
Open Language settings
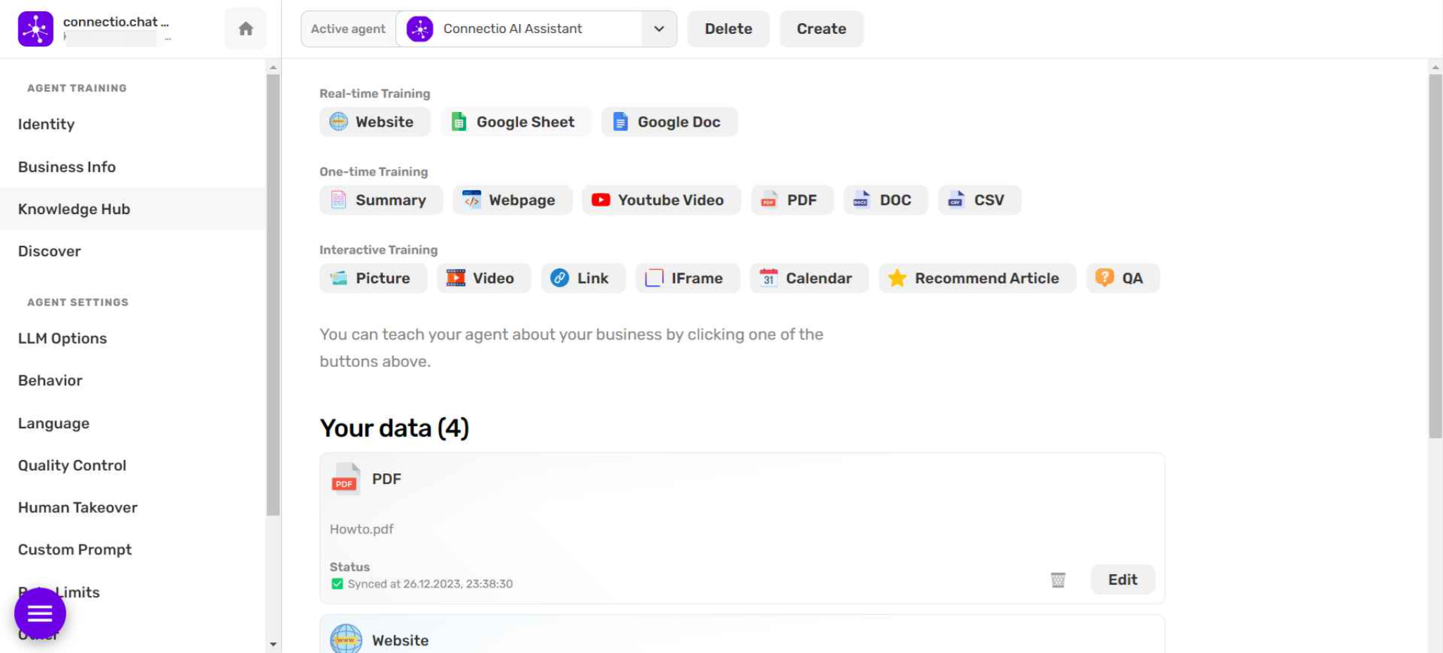point(132,423)
